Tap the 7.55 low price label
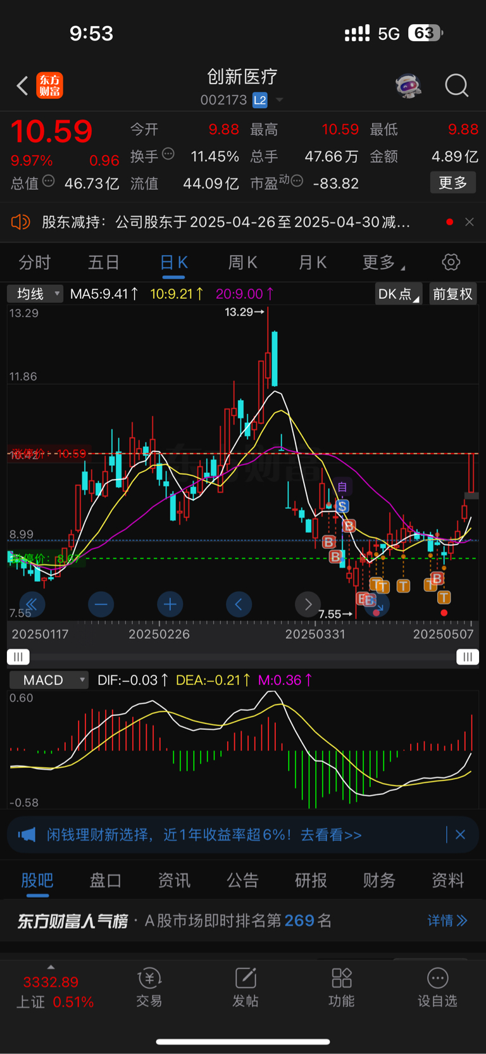486x1054 pixels. (335, 614)
